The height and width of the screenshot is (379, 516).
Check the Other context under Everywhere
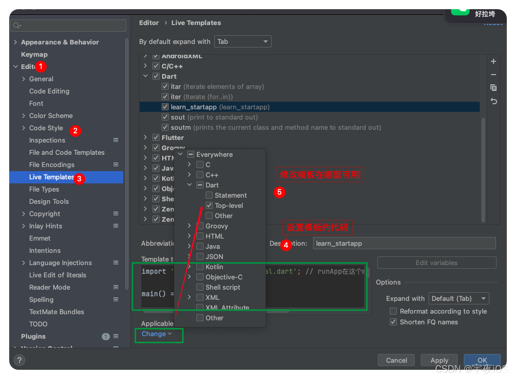click(x=200, y=318)
